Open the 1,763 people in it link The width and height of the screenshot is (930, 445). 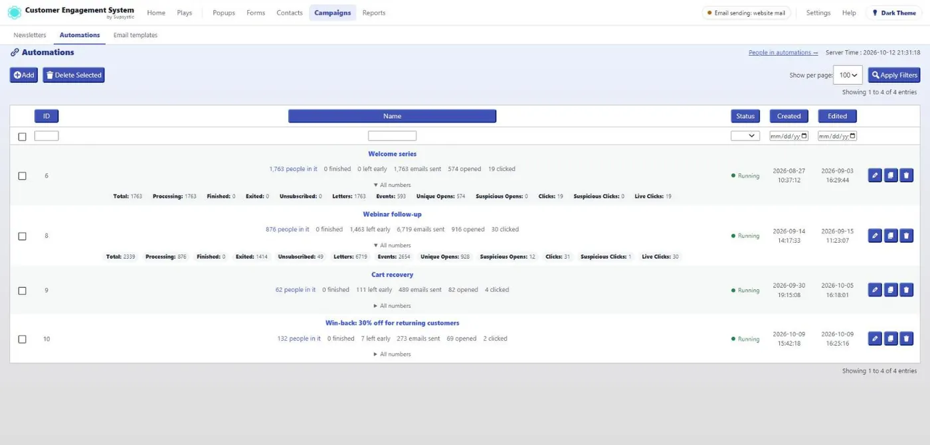(x=293, y=169)
